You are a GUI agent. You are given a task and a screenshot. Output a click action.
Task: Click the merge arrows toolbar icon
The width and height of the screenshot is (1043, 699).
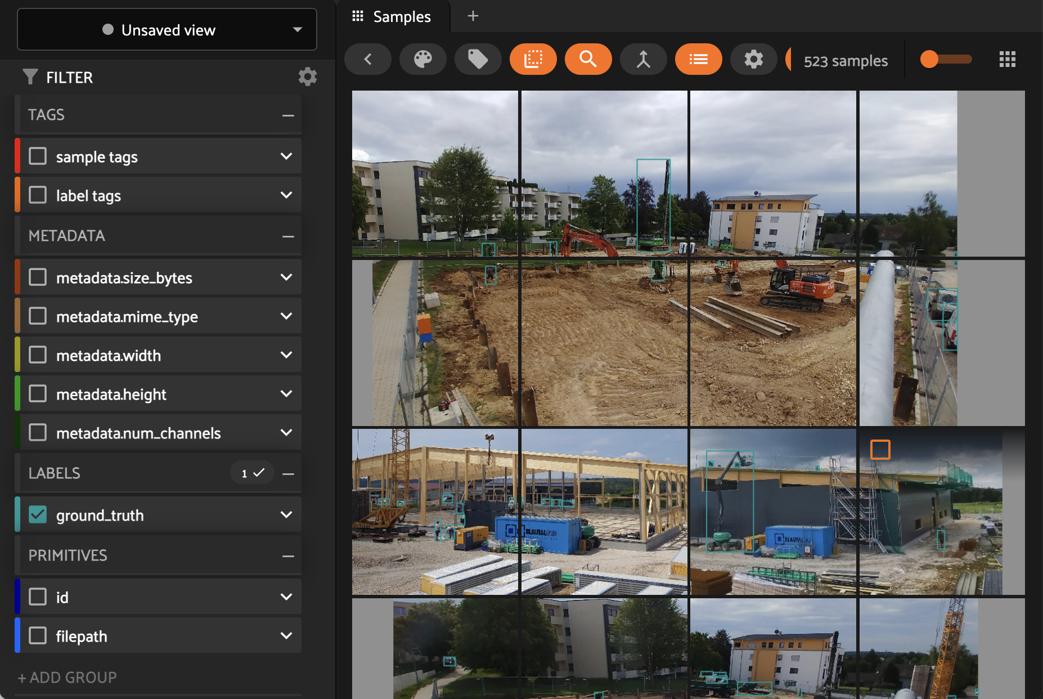643,59
